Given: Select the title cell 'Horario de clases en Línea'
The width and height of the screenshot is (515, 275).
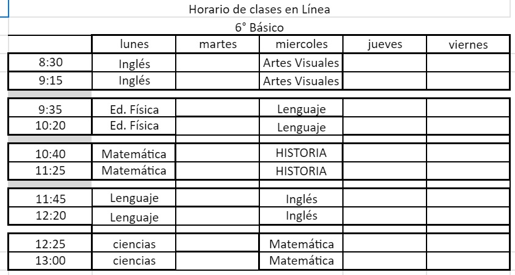Looking at the screenshot, I should click(259, 9).
